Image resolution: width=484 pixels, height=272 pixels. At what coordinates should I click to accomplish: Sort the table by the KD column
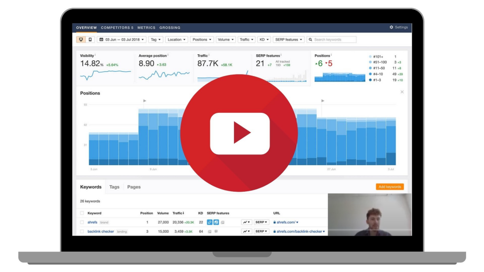point(200,213)
